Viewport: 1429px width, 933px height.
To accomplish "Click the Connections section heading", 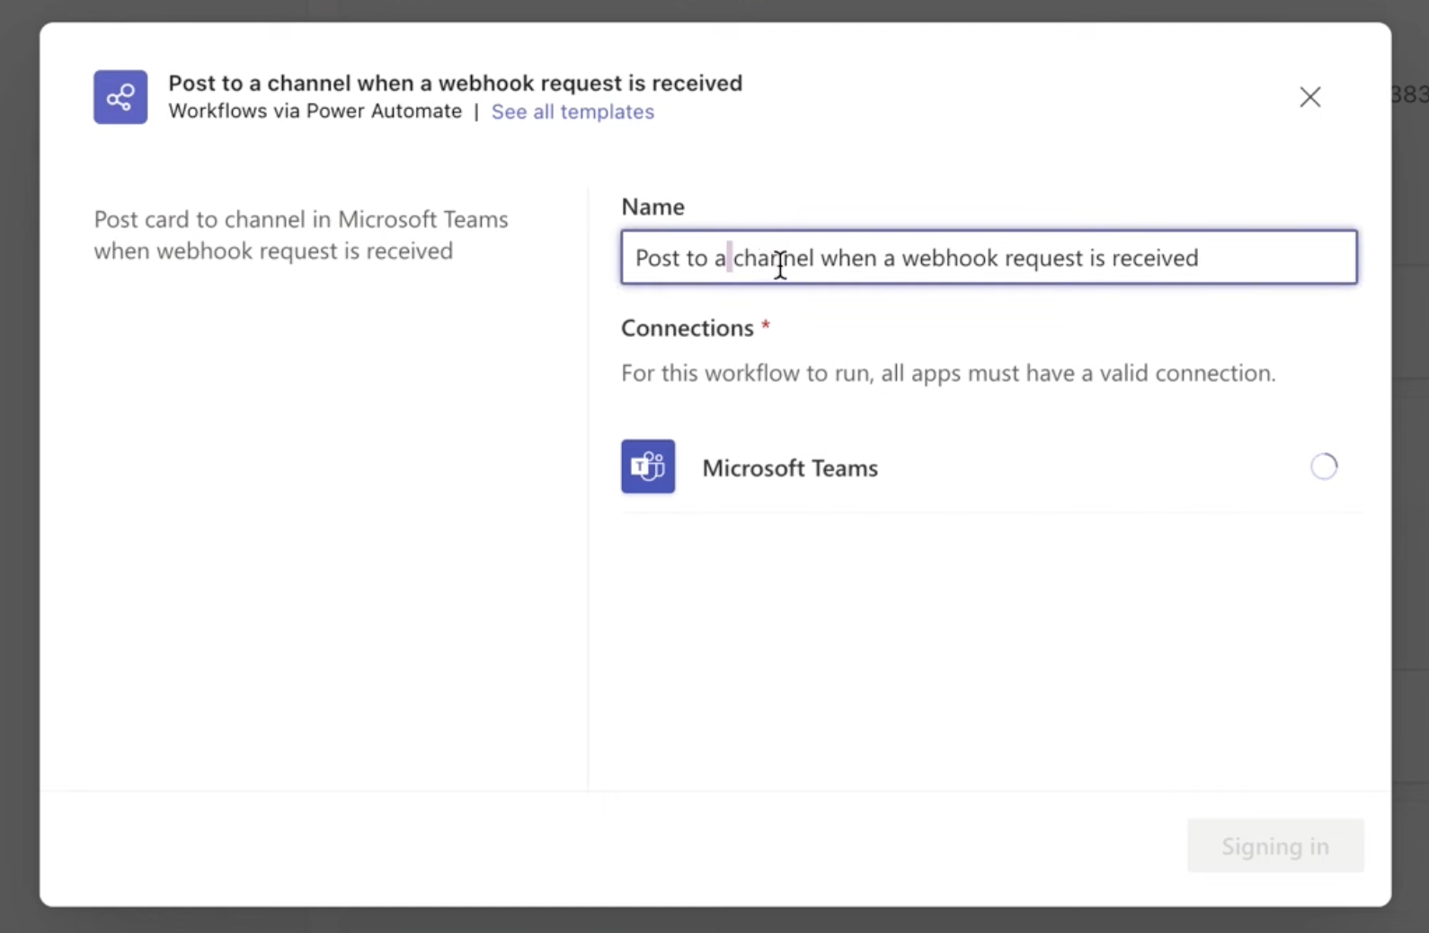I will tap(687, 328).
